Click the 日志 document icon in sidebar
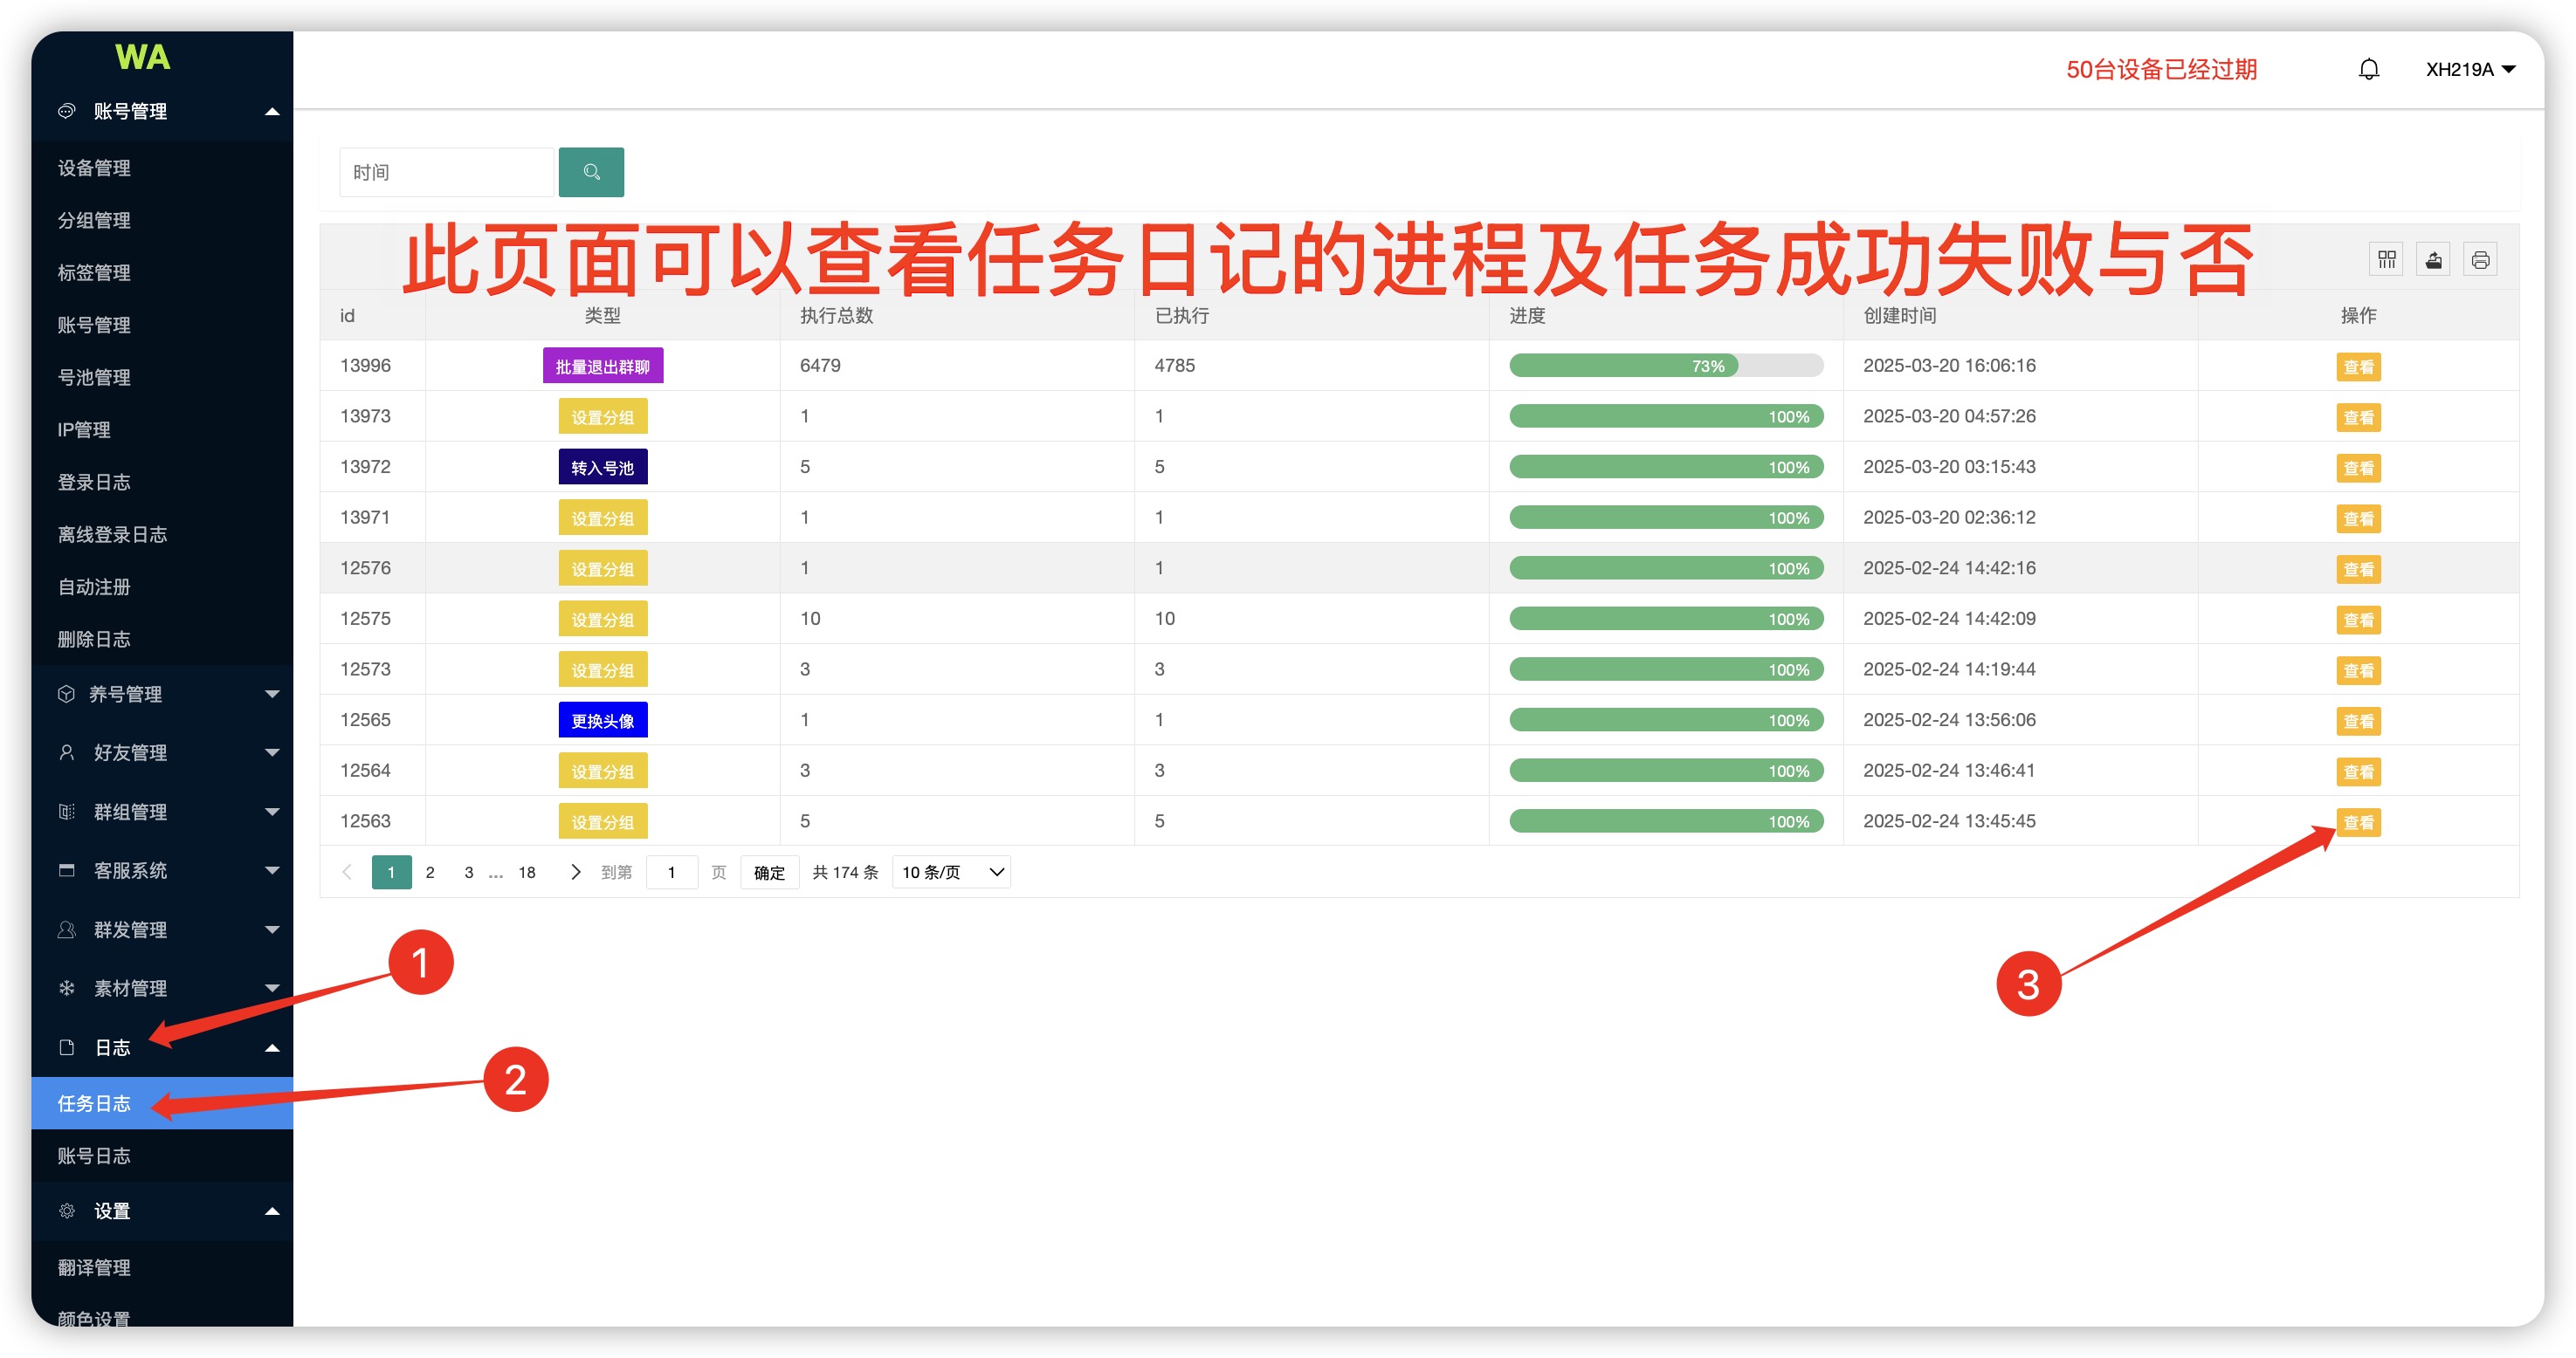2576x1358 pixels. point(67,1046)
